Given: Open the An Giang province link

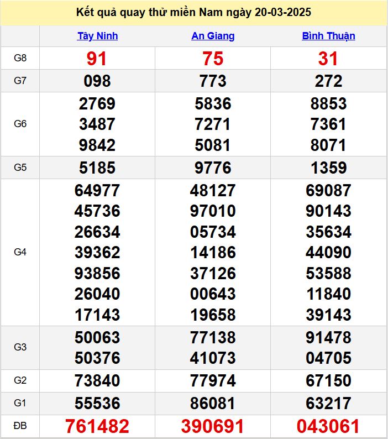Looking at the screenshot, I should click(213, 36).
